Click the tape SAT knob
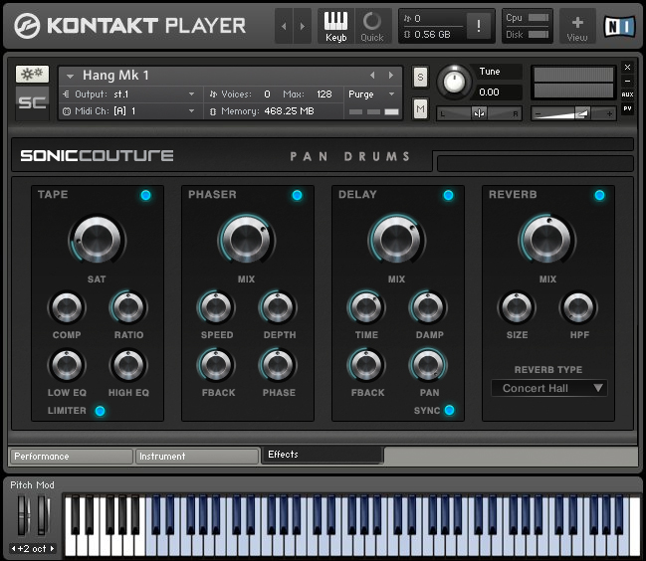The image size is (646, 561). (98, 240)
